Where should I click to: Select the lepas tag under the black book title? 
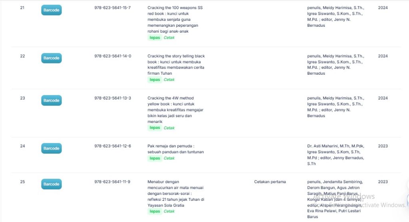pyautogui.click(x=155, y=79)
